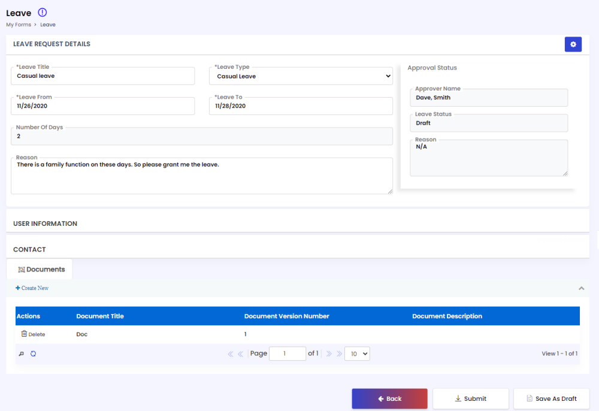Select the Documents tab
599x411 pixels.
(41, 270)
